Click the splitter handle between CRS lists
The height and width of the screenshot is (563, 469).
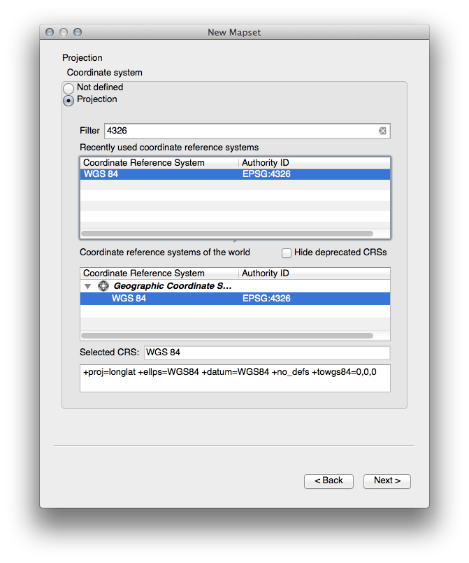(235, 241)
